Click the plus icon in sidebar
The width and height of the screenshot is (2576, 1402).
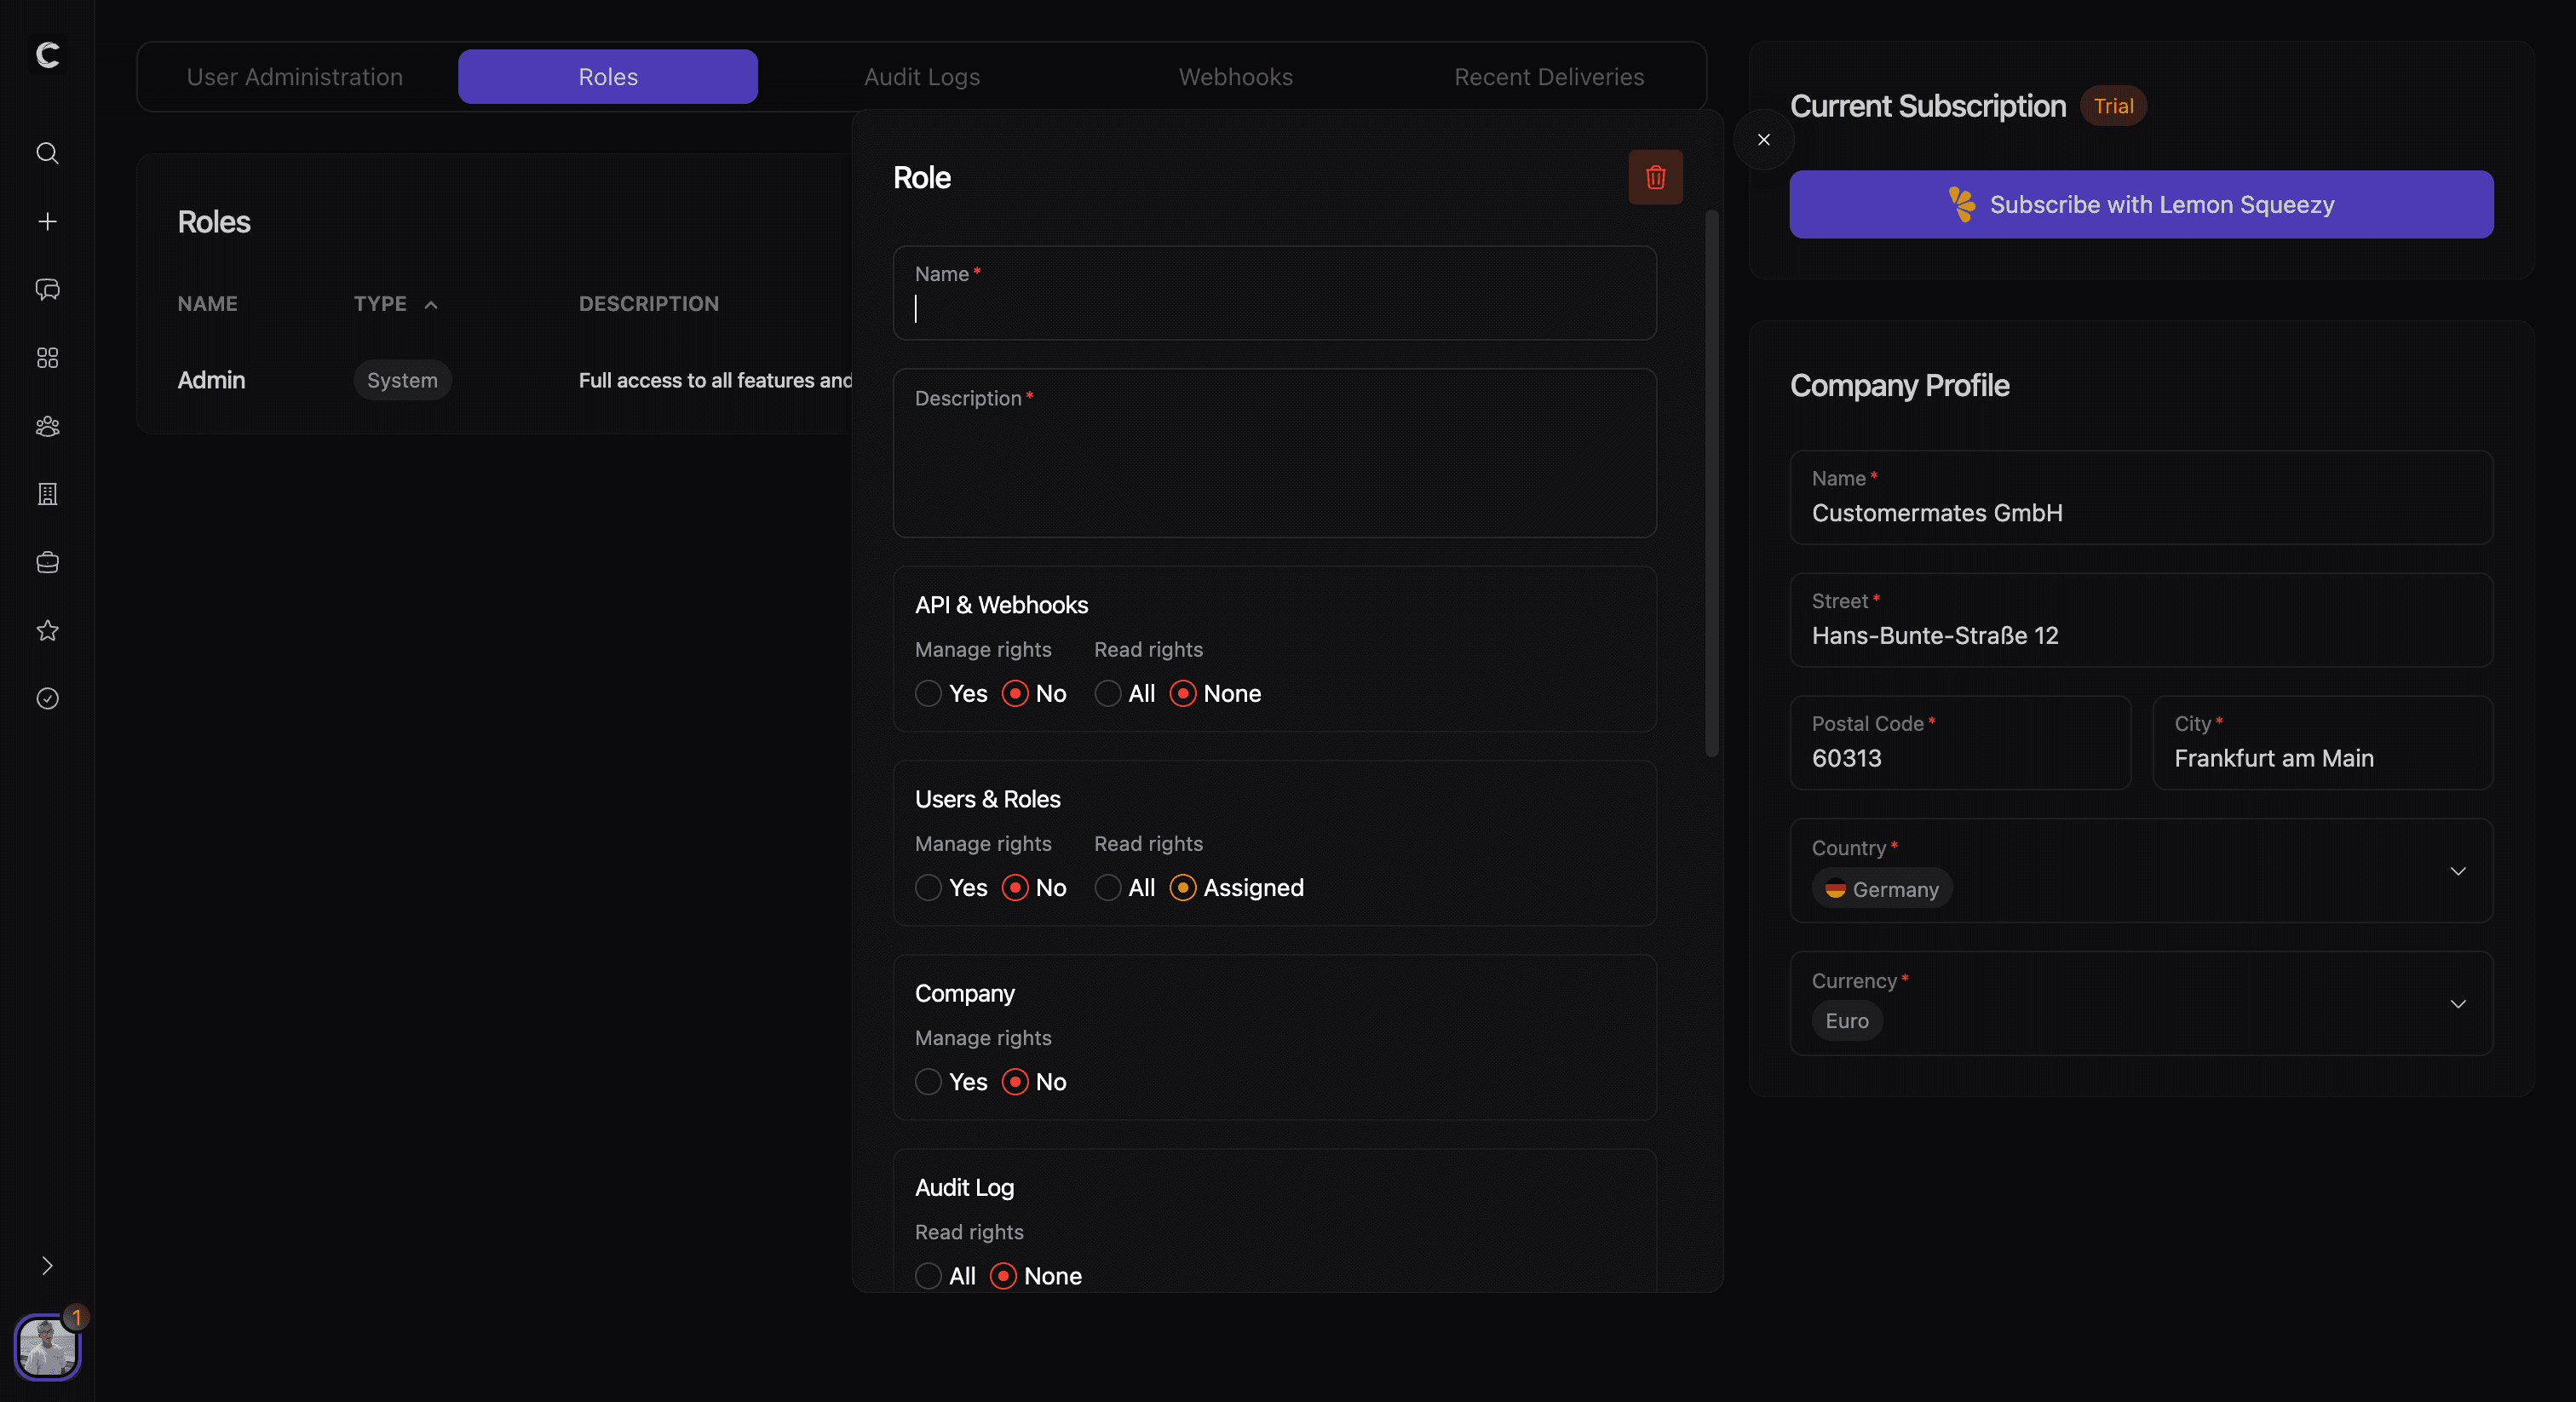click(x=47, y=221)
